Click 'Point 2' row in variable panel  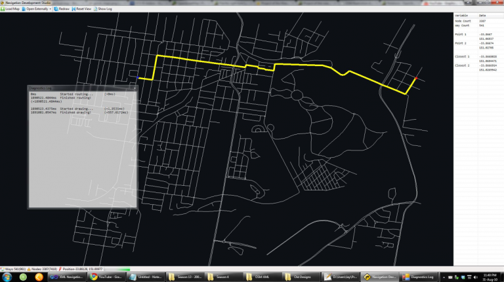point(478,43)
